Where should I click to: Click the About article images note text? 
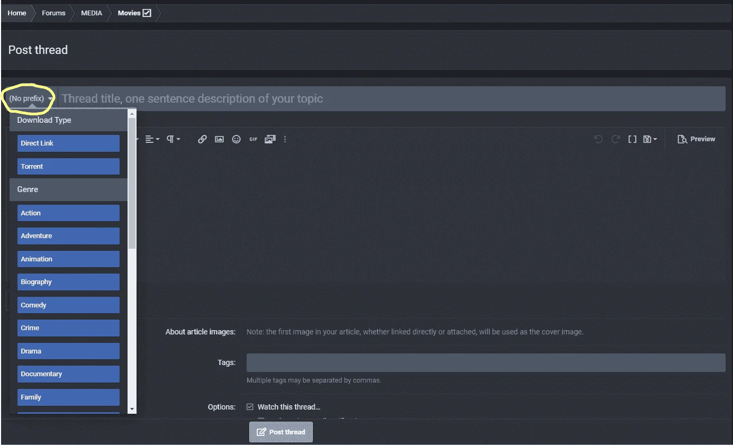415,332
